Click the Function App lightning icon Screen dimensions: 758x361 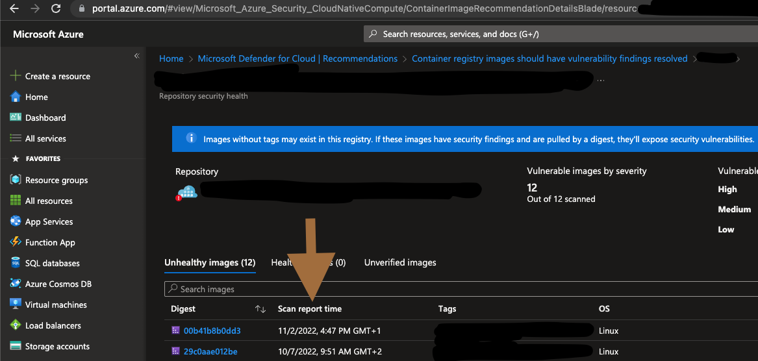coord(16,242)
